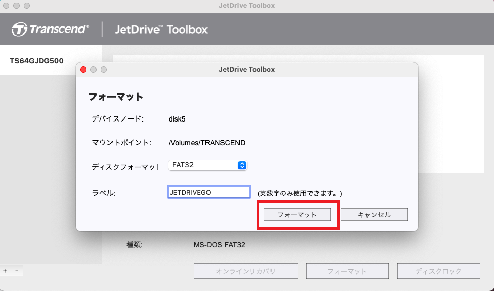Click the Format button in the format dialog
The width and height of the screenshot is (494, 291).
coord(297,215)
